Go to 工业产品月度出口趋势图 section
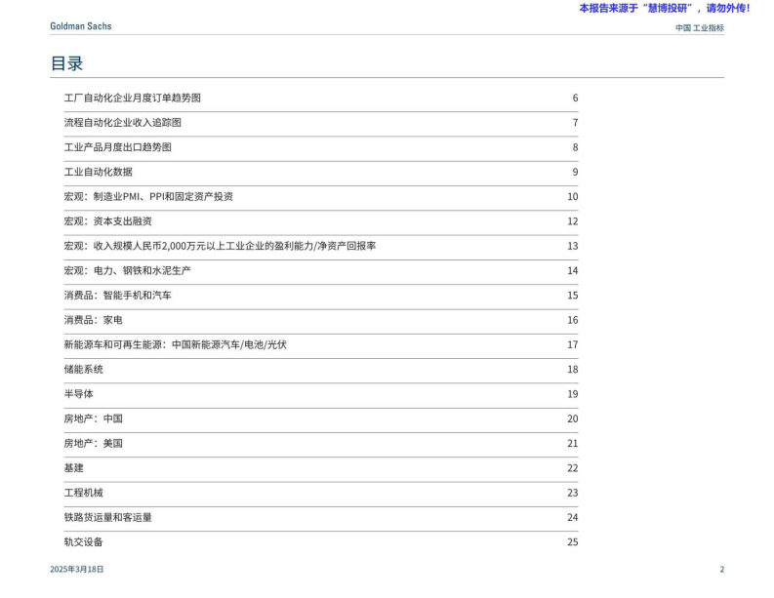 coord(117,147)
